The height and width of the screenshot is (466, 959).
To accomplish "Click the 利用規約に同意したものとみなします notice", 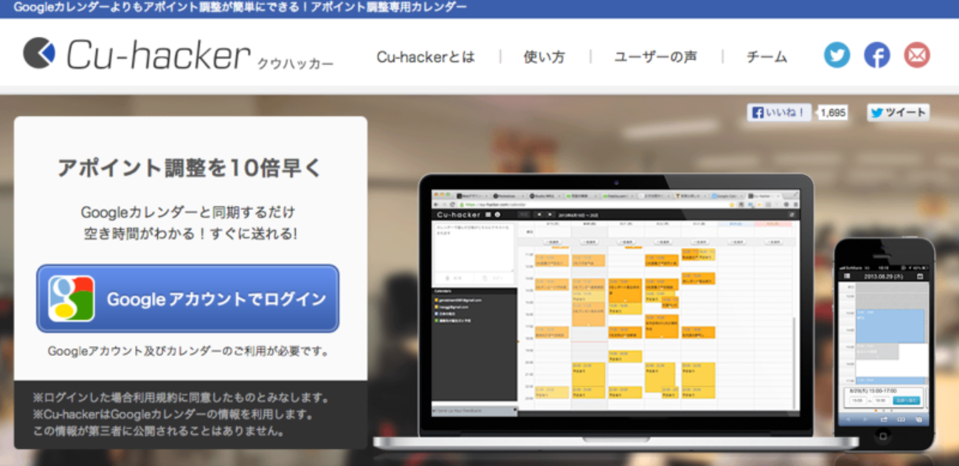I will 181,397.
